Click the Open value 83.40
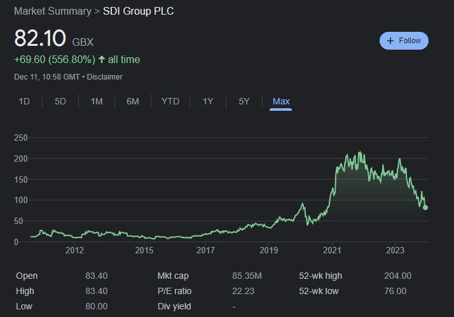 pyautogui.click(x=97, y=276)
